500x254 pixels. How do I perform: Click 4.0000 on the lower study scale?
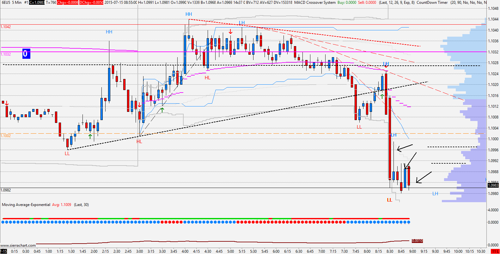tap(493, 210)
